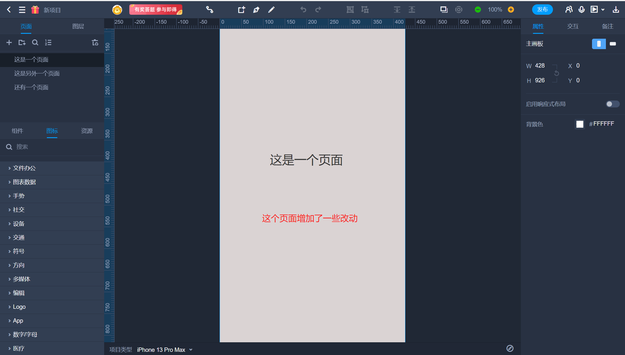The width and height of the screenshot is (625, 355).
Task: Select the pen tool icon
Action: pyautogui.click(x=256, y=10)
